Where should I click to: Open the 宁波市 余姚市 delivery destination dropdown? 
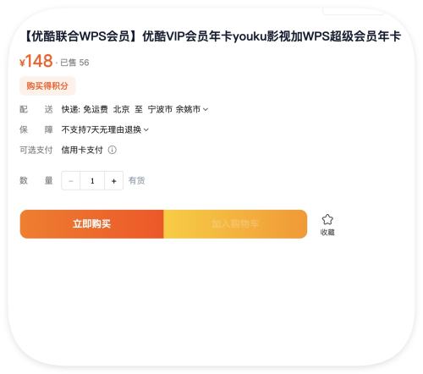coord(178,109)
